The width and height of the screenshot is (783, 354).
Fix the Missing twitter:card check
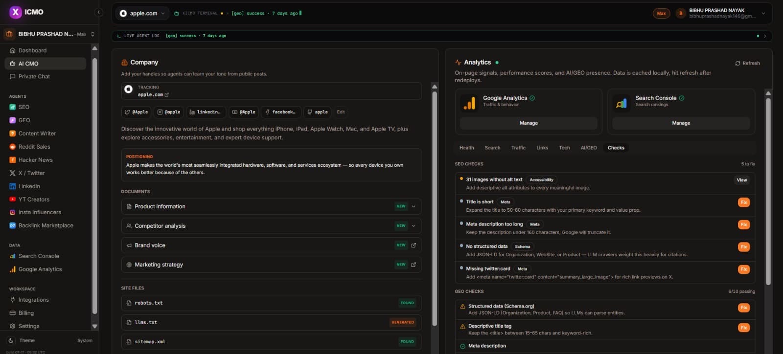click(x=744, y=269)
